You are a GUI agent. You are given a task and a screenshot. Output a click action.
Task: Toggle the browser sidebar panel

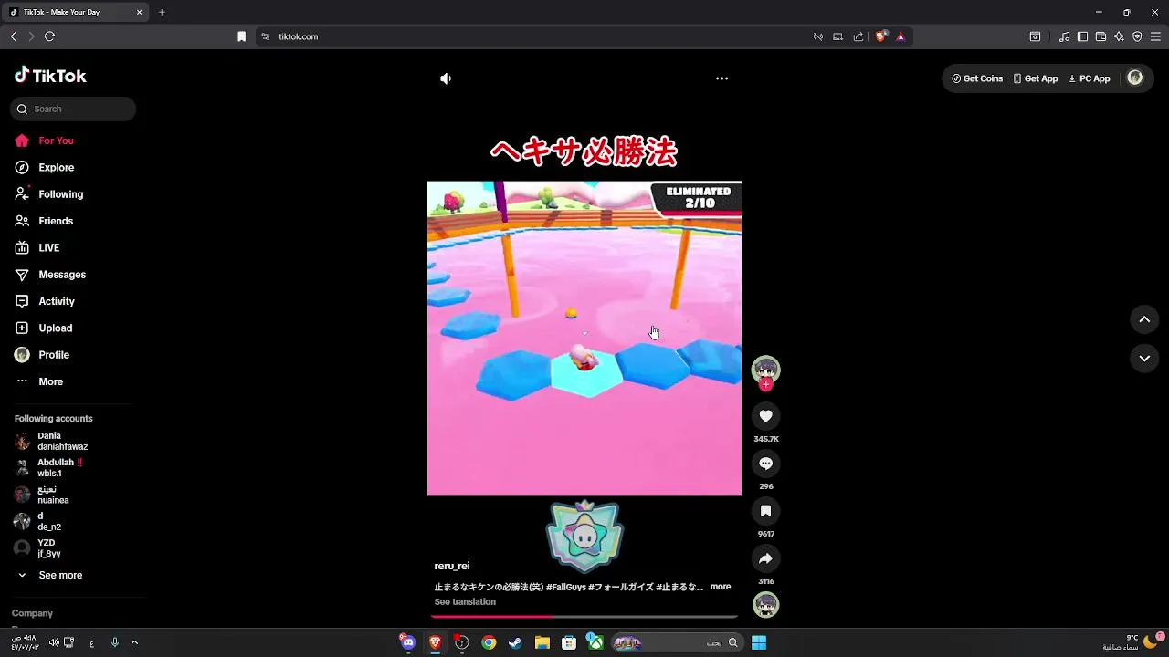(1082, 36)
